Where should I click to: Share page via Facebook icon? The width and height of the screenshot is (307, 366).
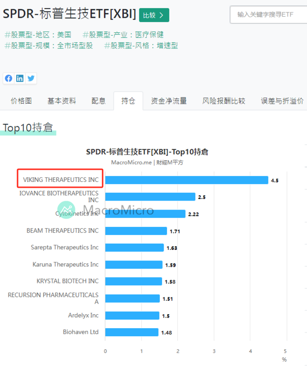(x=9, y=79)
